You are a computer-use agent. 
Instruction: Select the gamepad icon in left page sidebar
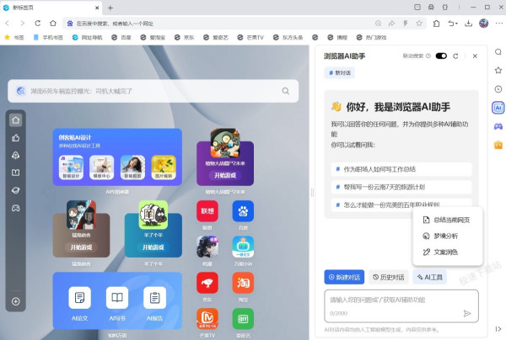[x=15, y=208]
